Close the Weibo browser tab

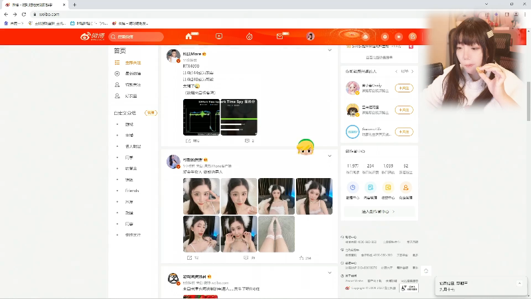point(64,5)
